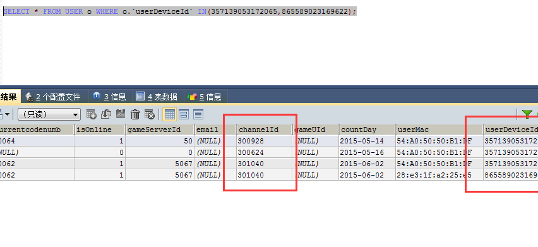Click the userDeviceId column header
The height and width of the screenshot is (247, 538).
[511, 130]
